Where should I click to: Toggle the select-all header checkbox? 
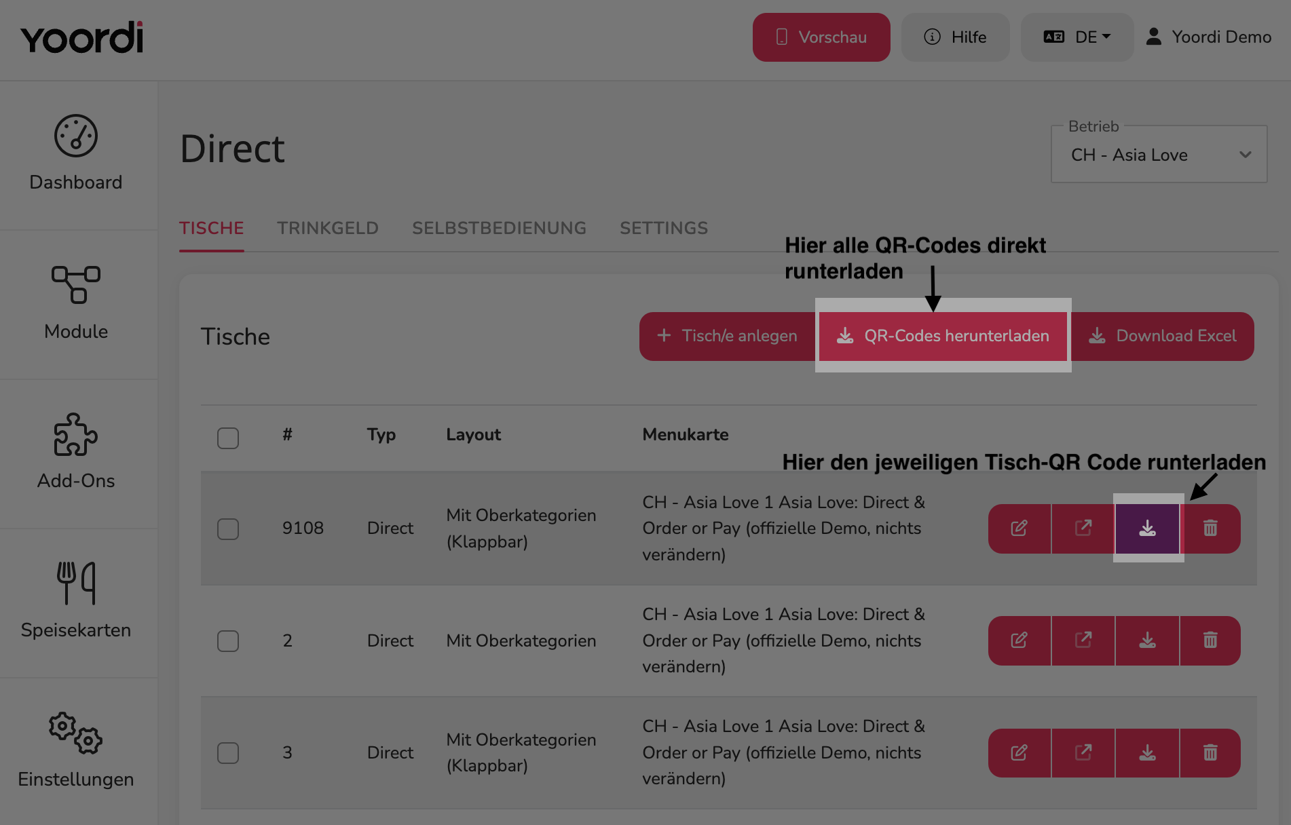click(x=228, y=438)
